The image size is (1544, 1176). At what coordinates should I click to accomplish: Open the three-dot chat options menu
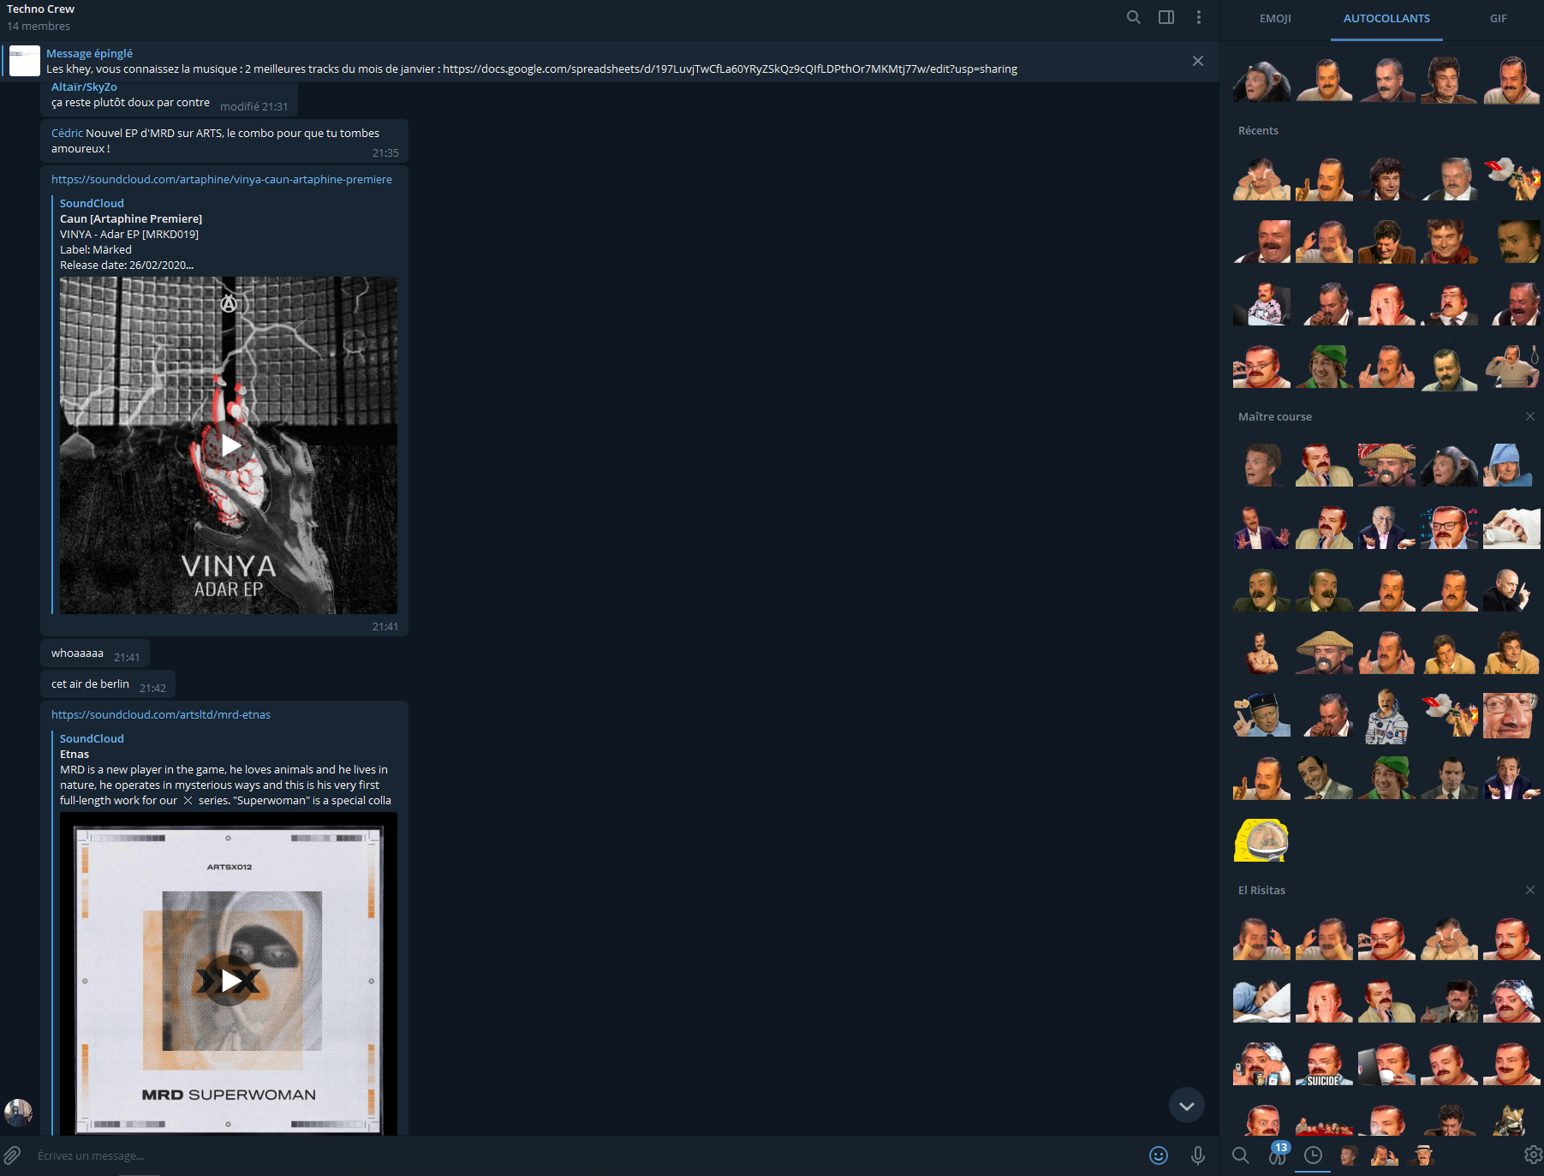1199,17
